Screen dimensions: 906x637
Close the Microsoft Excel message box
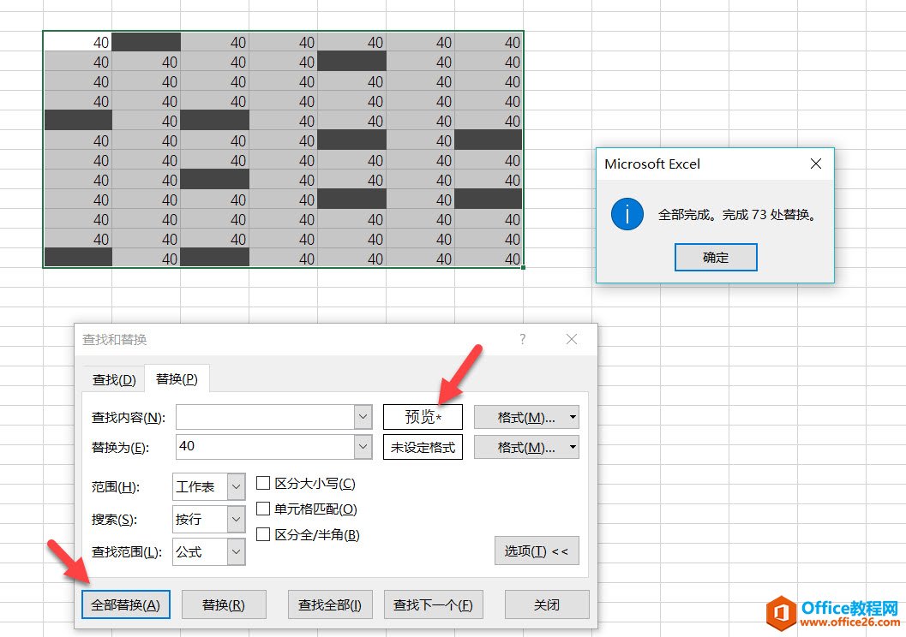pos(816,164)
